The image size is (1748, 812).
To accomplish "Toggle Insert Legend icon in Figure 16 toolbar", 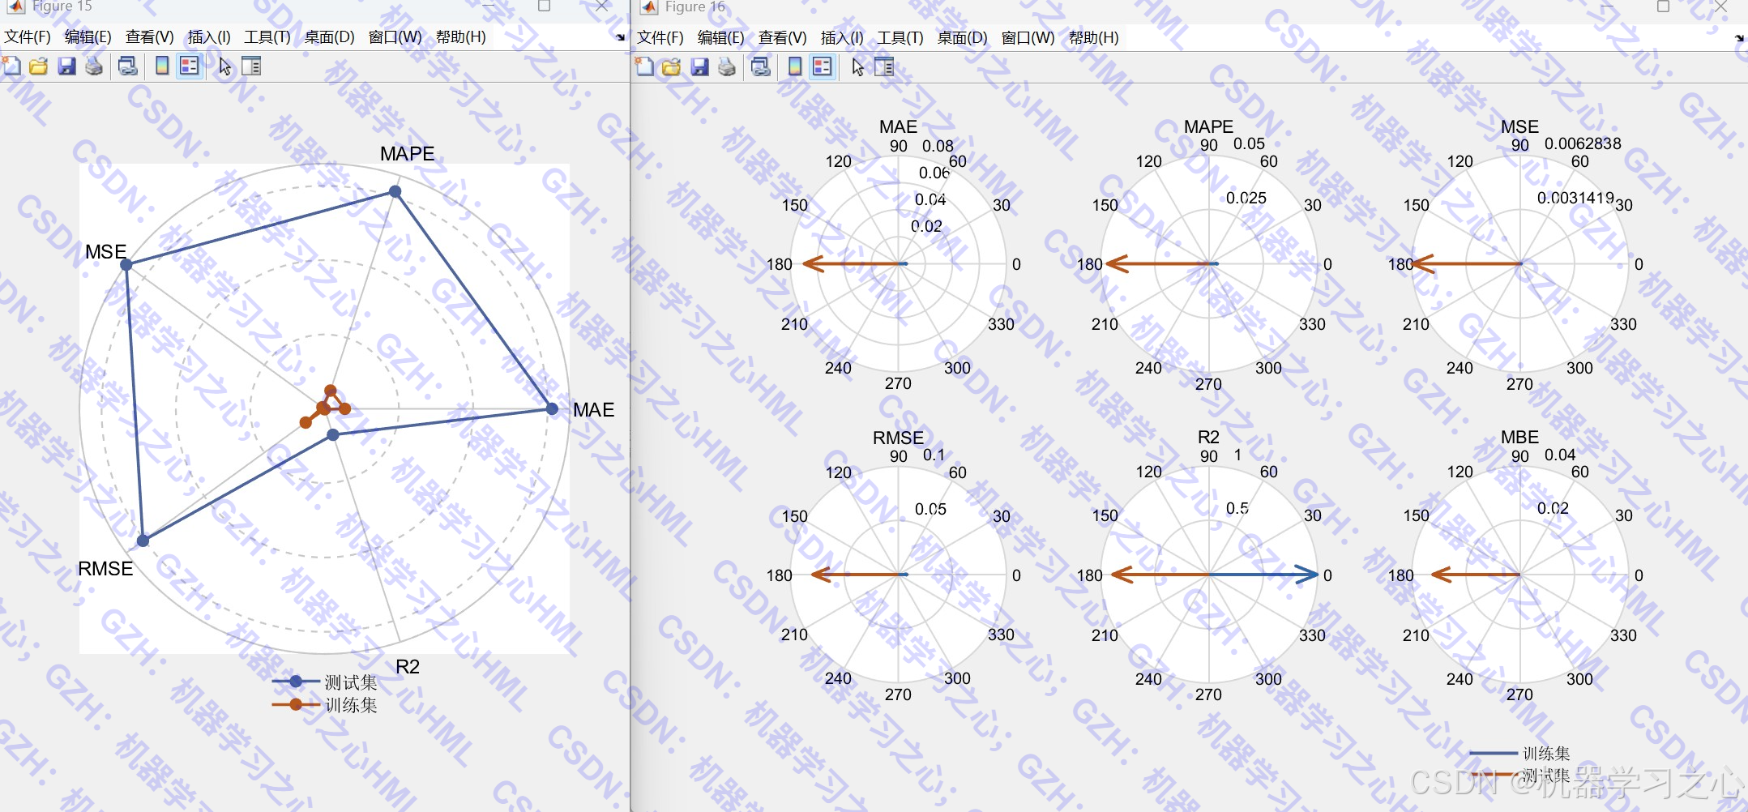I will click(823, 67).
